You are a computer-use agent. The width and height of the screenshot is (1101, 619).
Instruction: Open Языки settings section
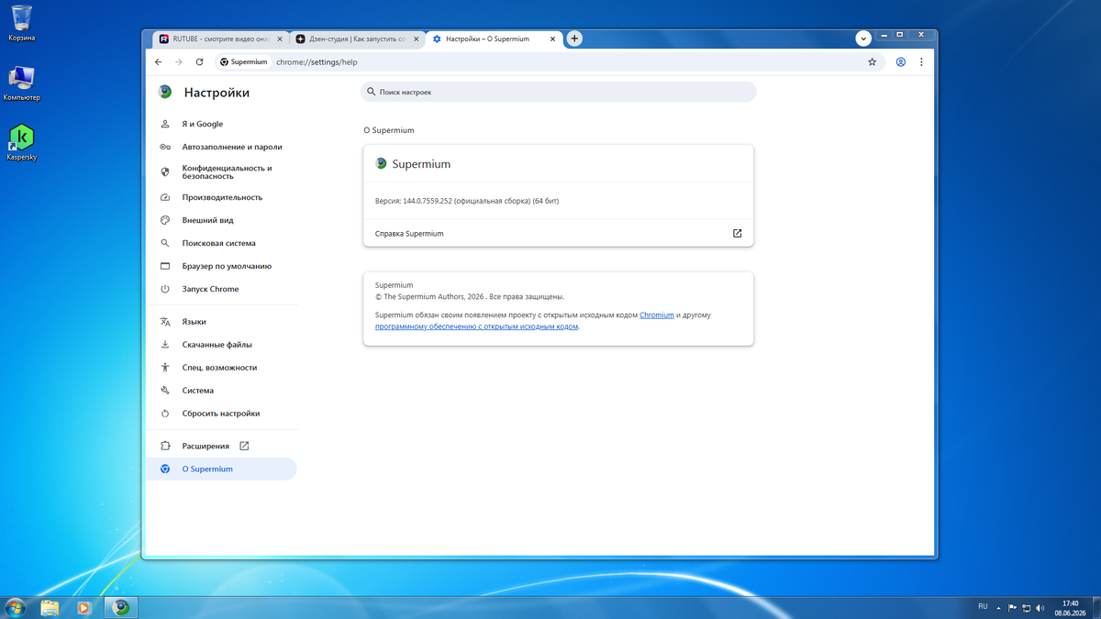pos(222,322)
